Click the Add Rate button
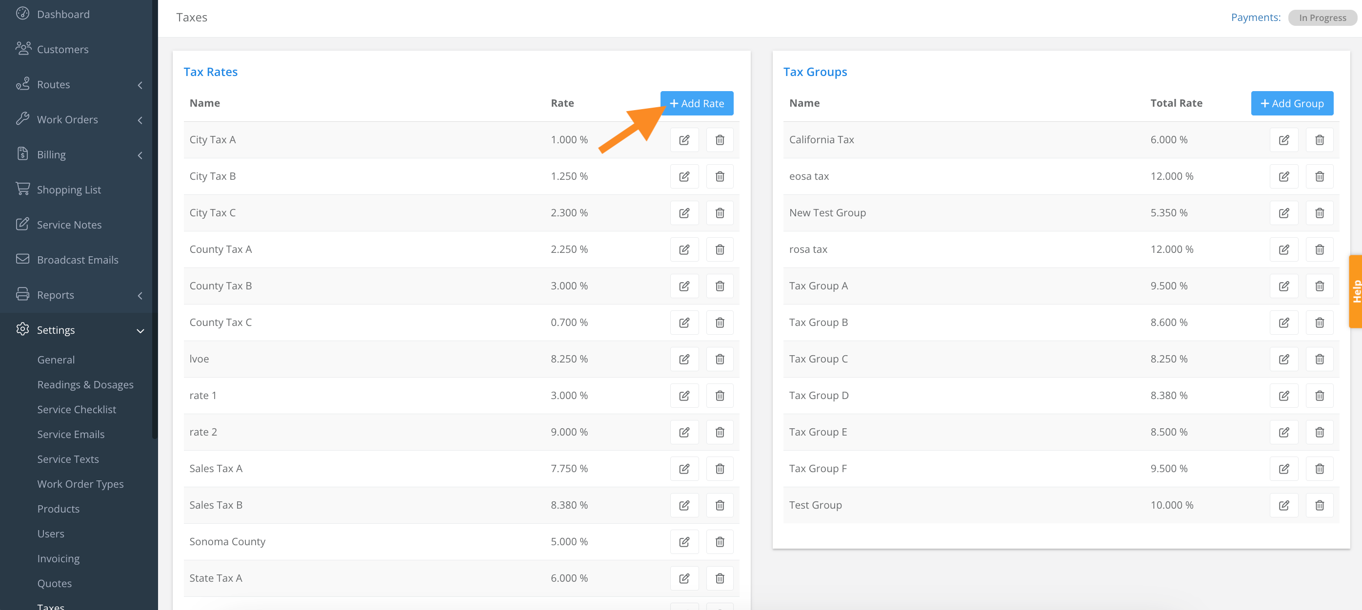1362x610 pixels. 696,103
